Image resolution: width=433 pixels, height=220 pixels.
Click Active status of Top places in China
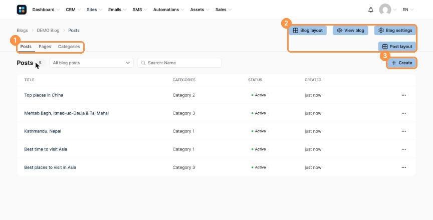(259, 95)
